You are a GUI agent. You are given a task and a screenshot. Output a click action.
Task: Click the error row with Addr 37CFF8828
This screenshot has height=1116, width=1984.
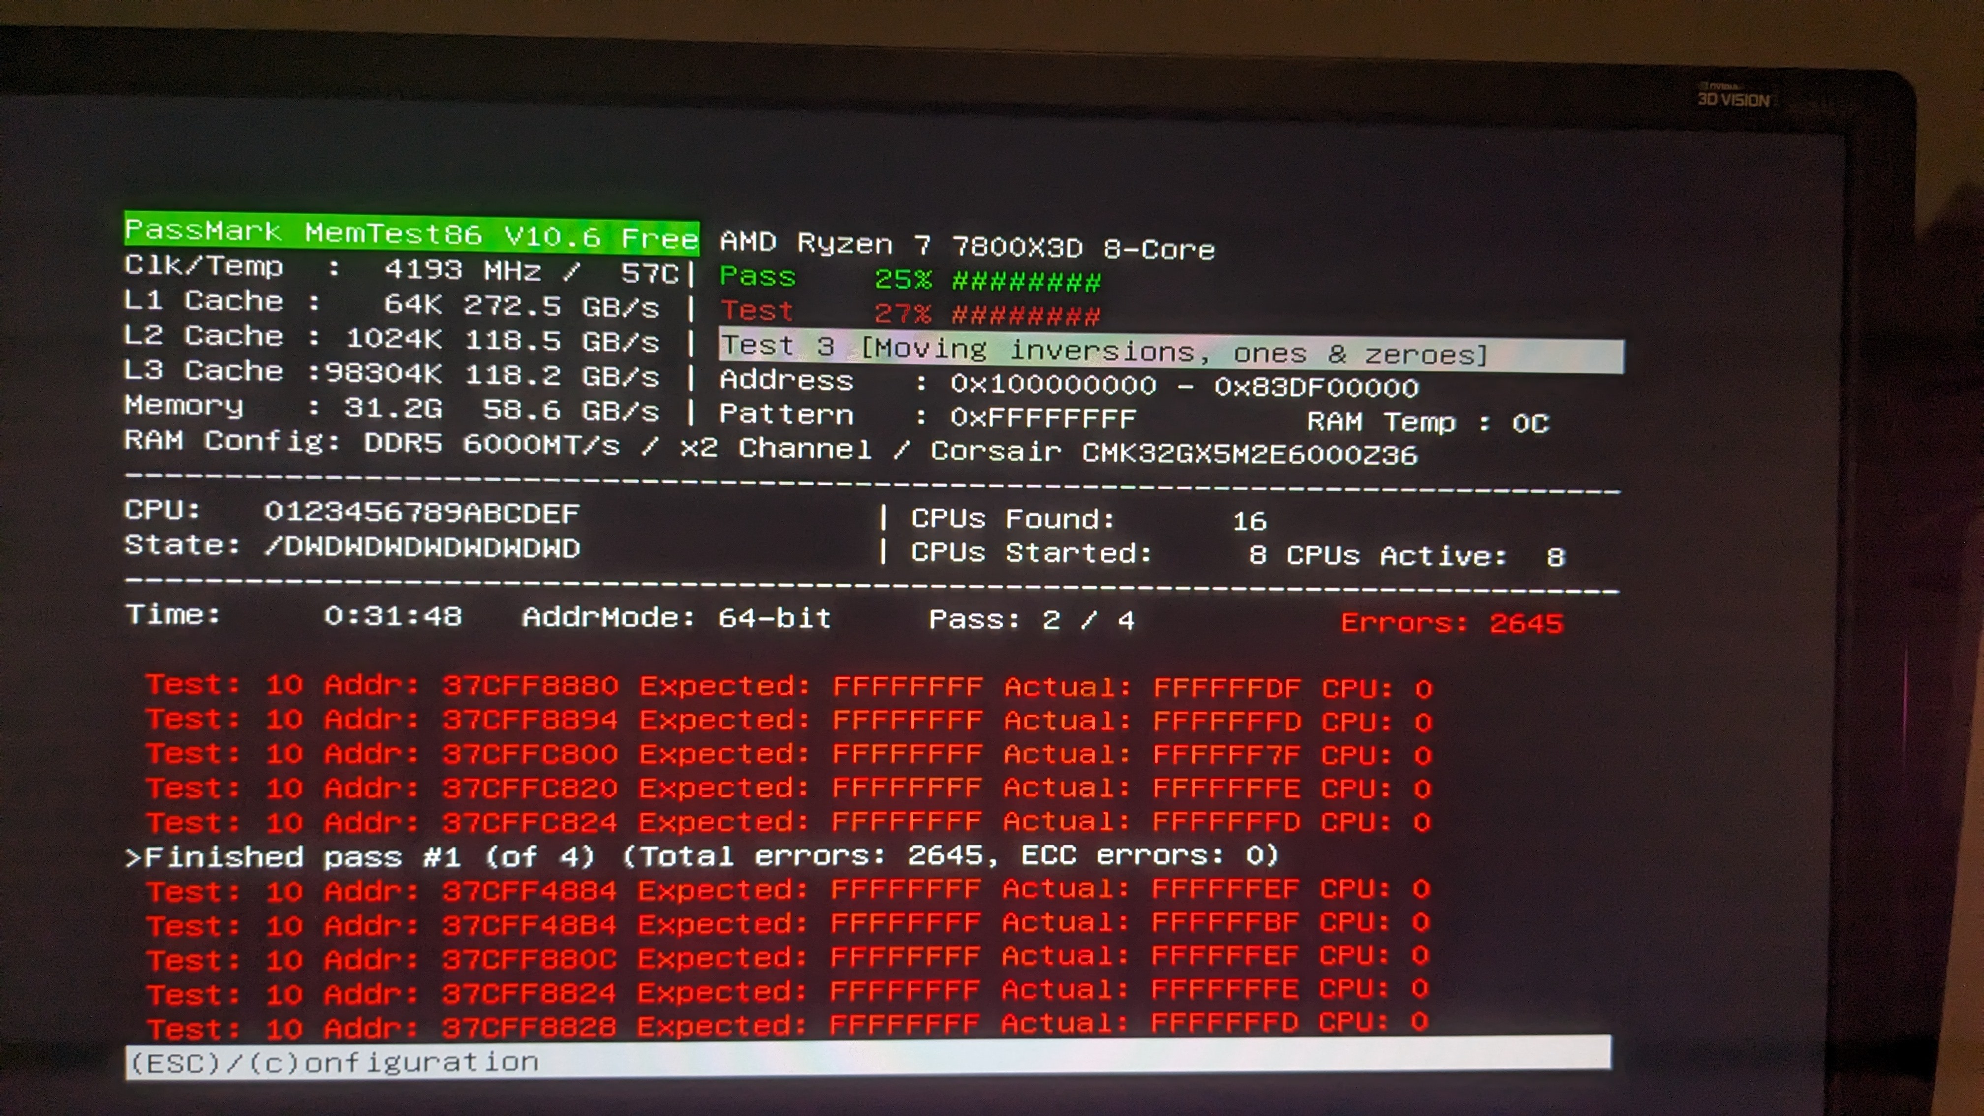tap(788, 1025)
